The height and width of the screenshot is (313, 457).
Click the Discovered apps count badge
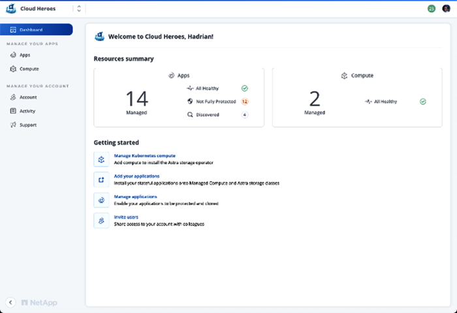244,115
